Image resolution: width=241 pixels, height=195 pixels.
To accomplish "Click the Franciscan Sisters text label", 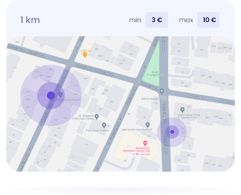I will [97, 131].
